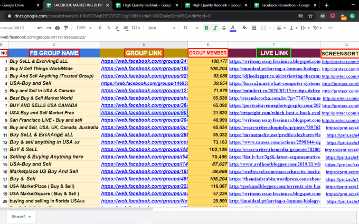This screenshot has height=224, width=359.
Task: Open the Arial font family dropdown
Action: (162, 28)
